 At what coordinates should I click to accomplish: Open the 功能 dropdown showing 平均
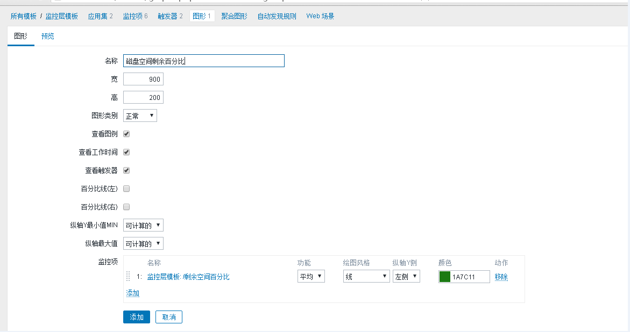tap(311, 277)
